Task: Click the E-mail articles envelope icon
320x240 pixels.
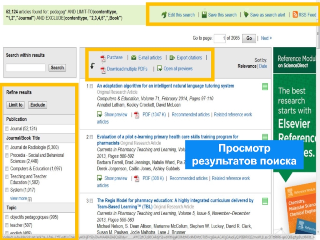Action: (x=134, y=58)
